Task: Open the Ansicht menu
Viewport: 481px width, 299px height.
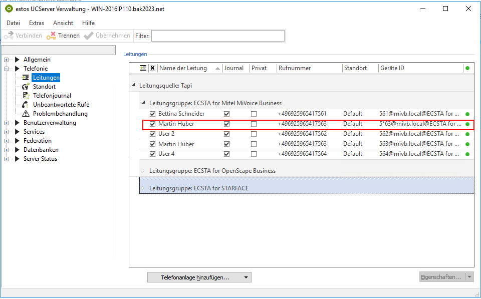Action: [x=63, y=23]
